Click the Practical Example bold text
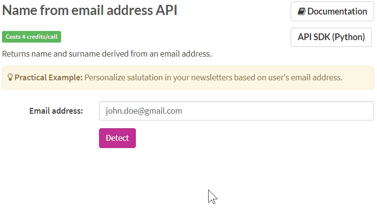This screenshot has width=377, height=224. [x=49, y=77]
